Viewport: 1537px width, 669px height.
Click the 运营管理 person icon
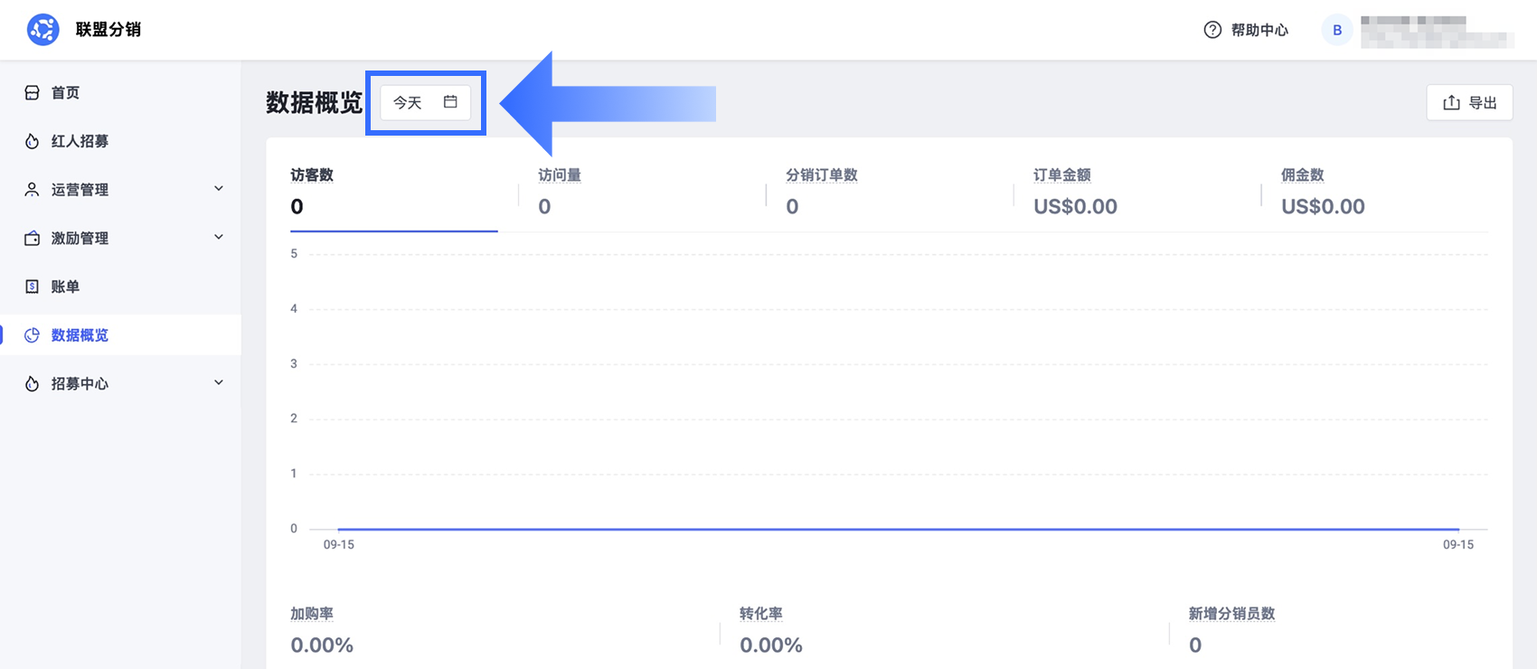32,190
